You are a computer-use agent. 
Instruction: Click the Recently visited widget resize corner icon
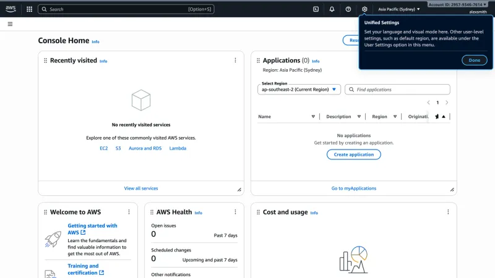pos(239,190)
